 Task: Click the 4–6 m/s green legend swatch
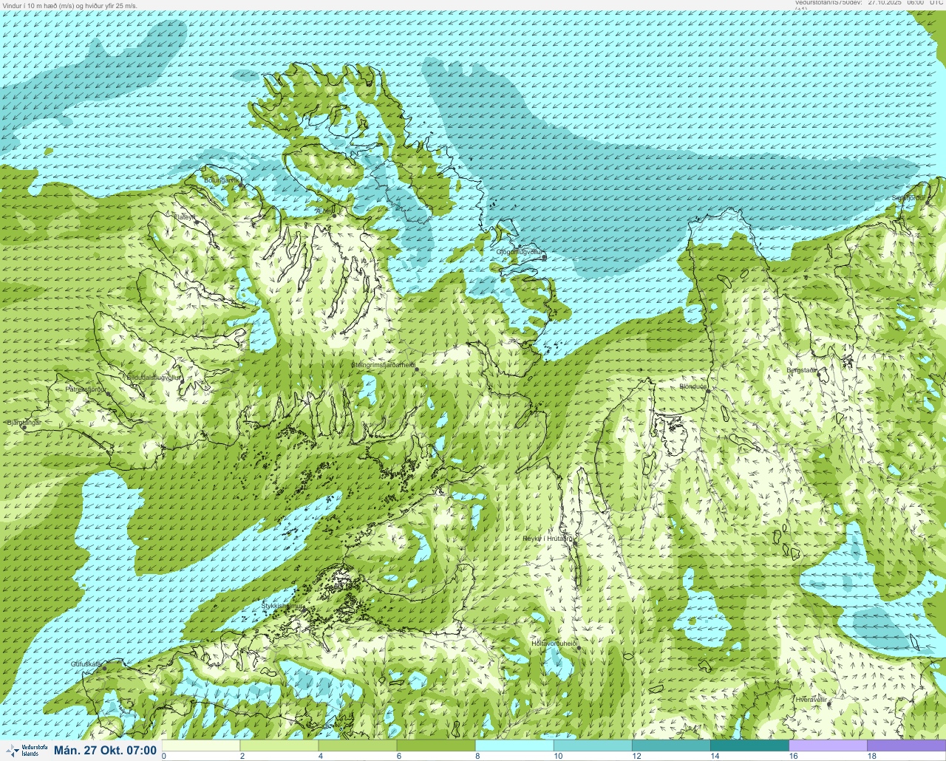point(358,745)
